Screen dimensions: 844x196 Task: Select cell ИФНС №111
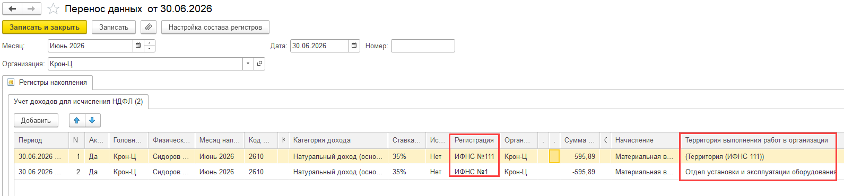click(474, 156)
